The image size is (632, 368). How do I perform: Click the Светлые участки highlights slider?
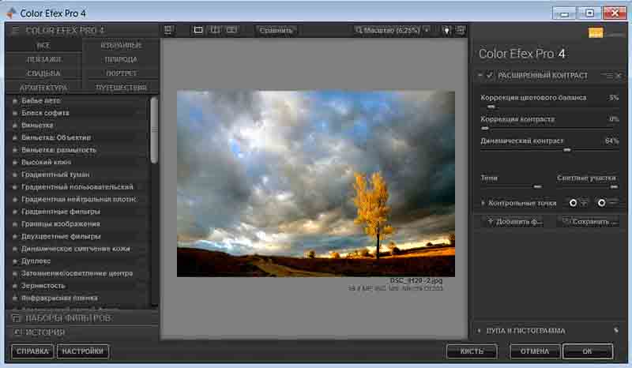(x=588, y=187)
